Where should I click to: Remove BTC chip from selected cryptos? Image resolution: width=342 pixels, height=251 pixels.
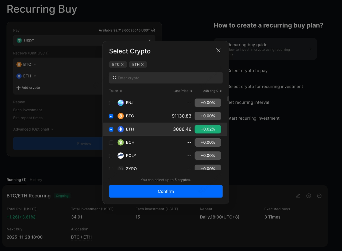(122, 64)
